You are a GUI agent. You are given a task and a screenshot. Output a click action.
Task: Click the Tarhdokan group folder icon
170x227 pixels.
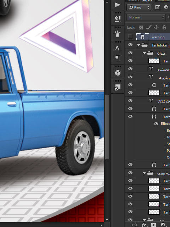click(x=144, y=45)
